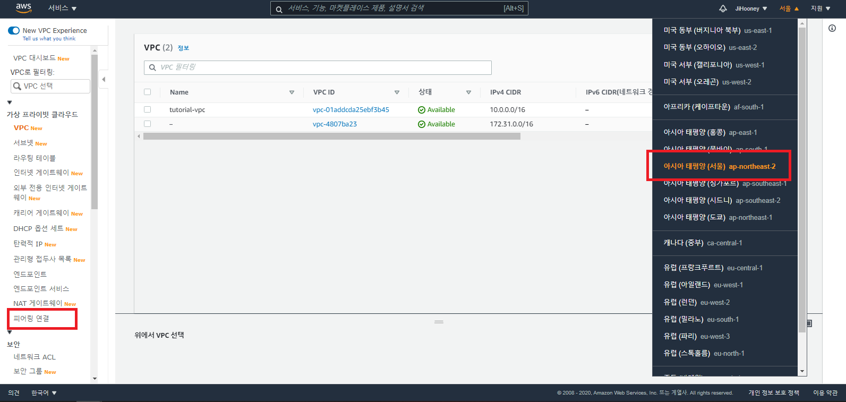Open 네트워크 ACL in sidebar

[35, 357]
